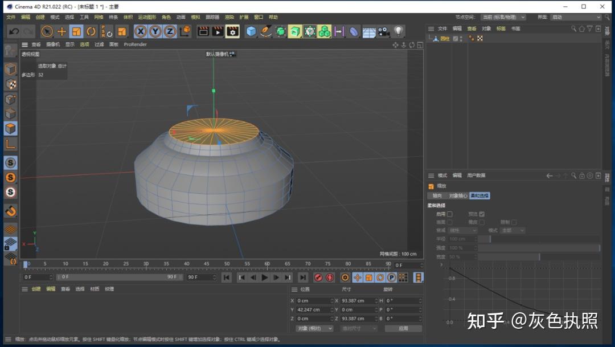Screen dimensions: 615x347
Task: Add a Cube primitive from the toolbar
Action: pos(251,31)
